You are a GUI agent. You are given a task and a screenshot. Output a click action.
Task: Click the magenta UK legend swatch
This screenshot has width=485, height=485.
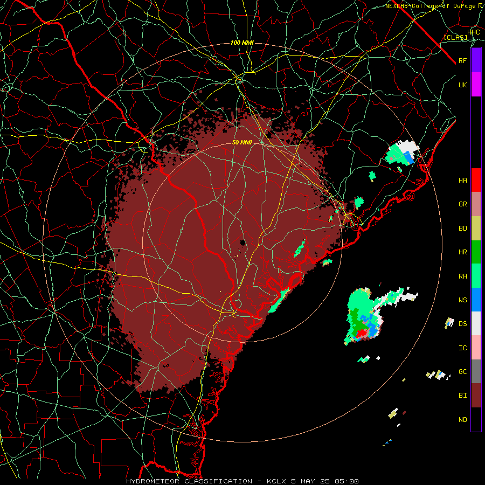(476, 85)
